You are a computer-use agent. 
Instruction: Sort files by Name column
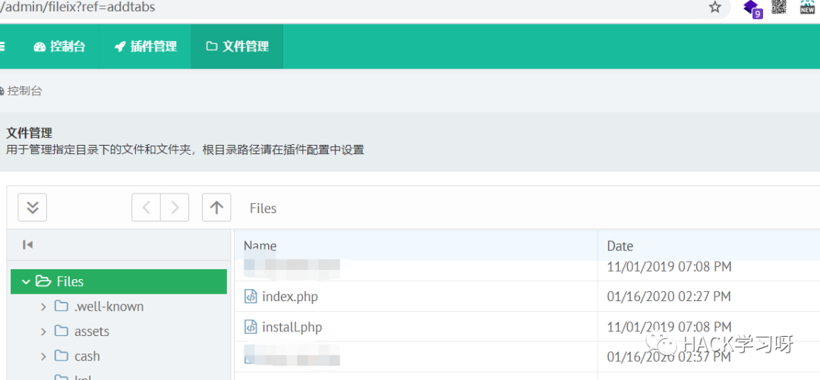pos(260,246)
